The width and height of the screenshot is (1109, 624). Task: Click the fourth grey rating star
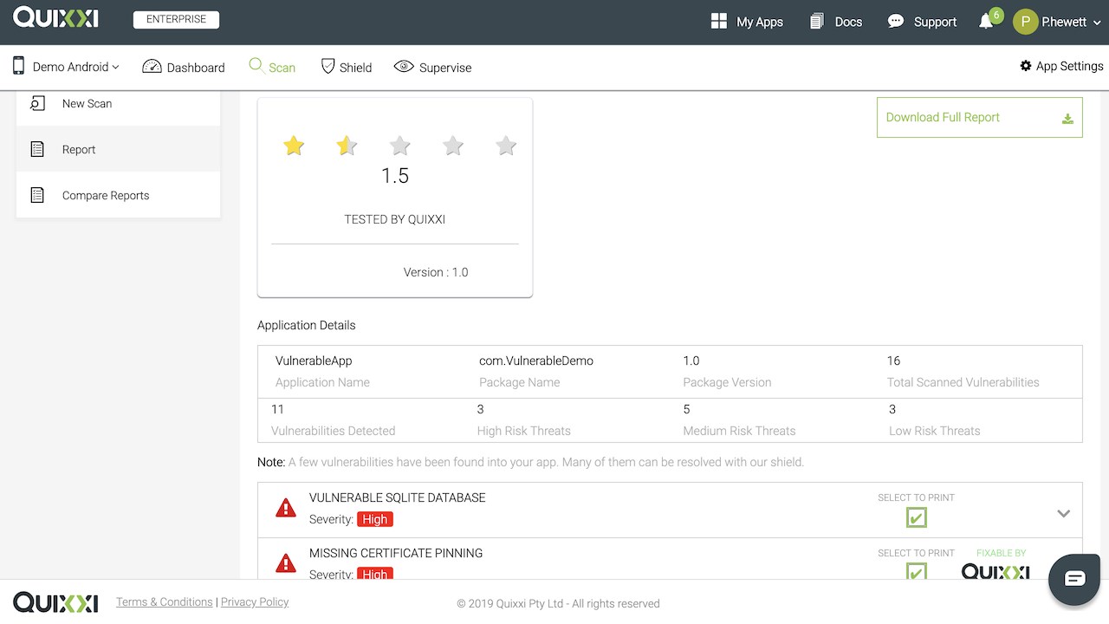(453, 146)
